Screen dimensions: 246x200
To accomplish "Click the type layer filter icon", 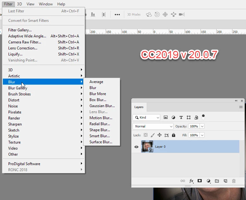I will point(181,118).
